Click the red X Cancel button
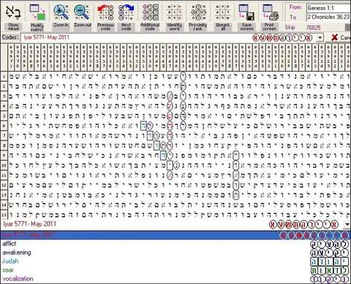Image resolution: width=351 pixels, height=284 pixels. point(341,37)
